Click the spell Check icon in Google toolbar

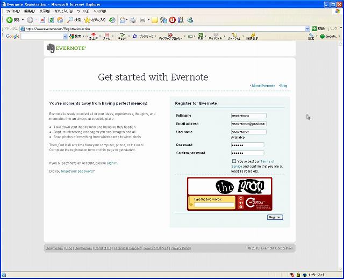pos(122,36)
